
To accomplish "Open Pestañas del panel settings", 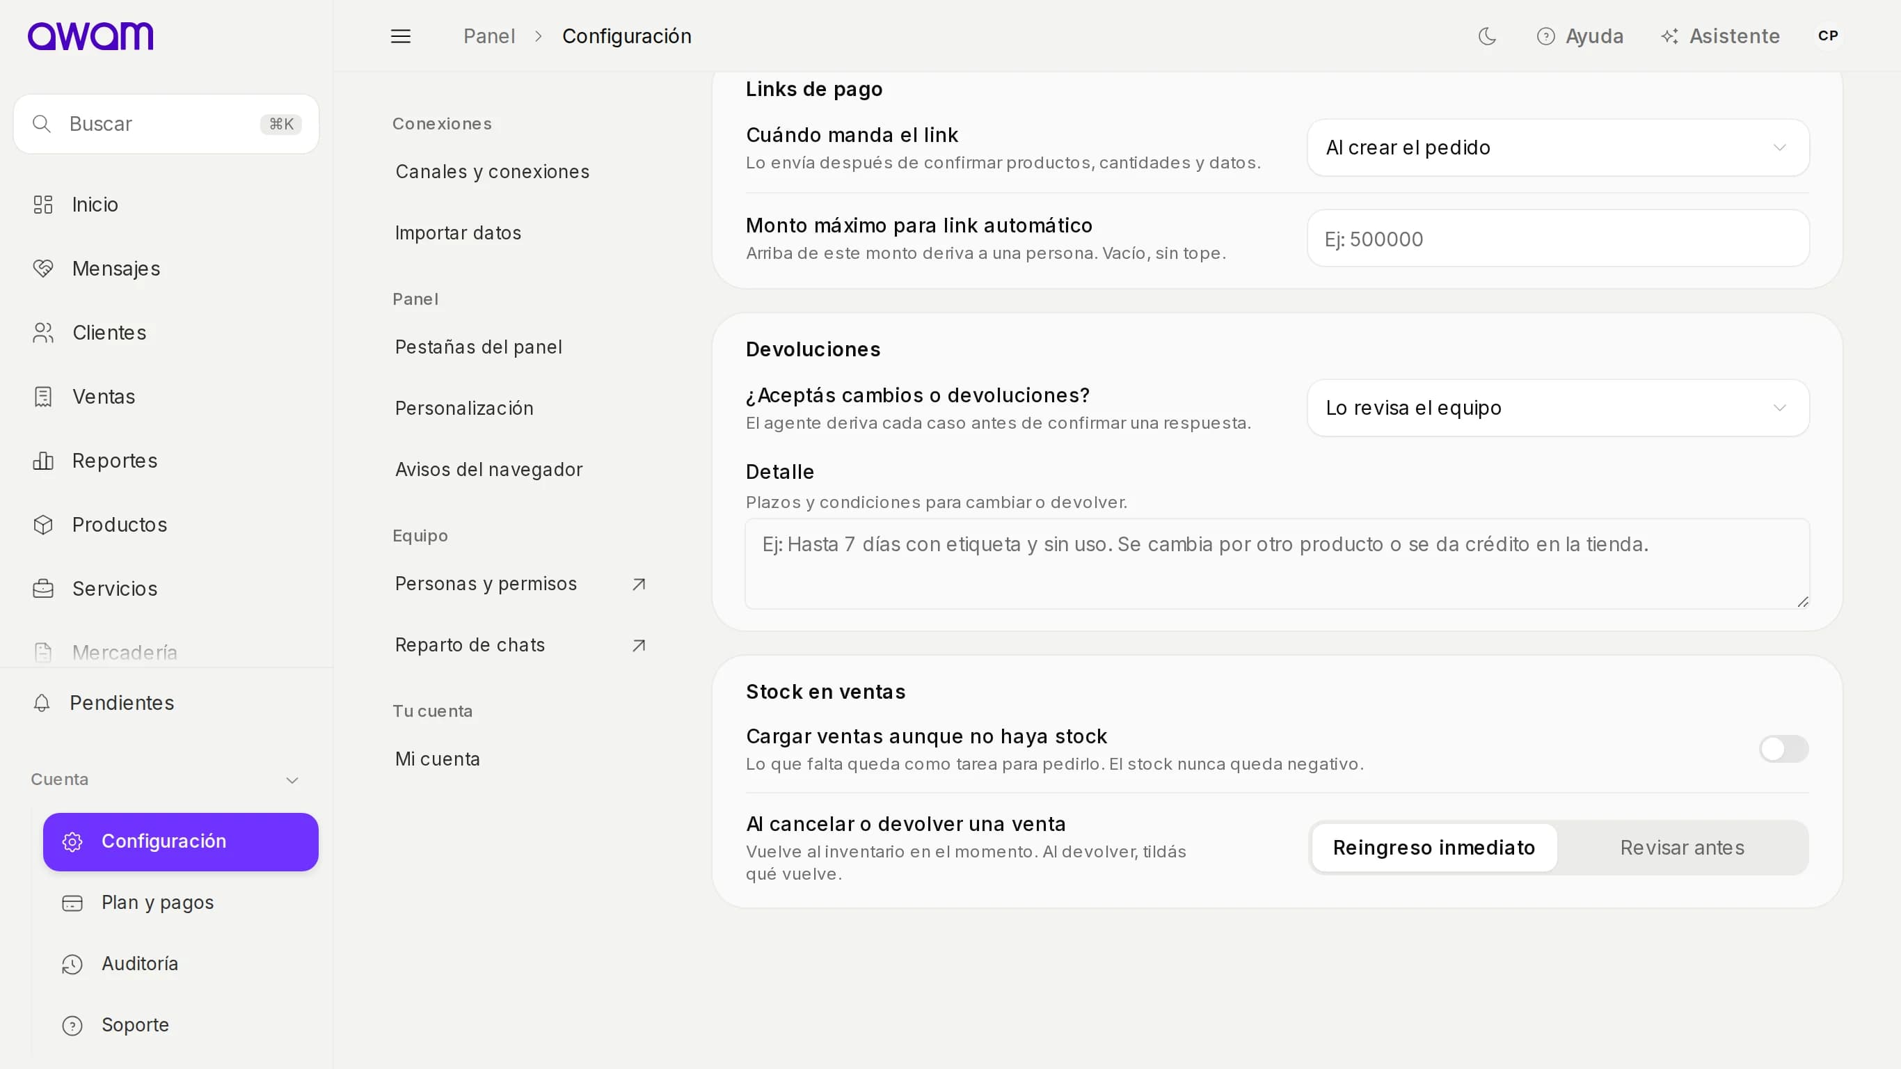I will pos(478,348).
